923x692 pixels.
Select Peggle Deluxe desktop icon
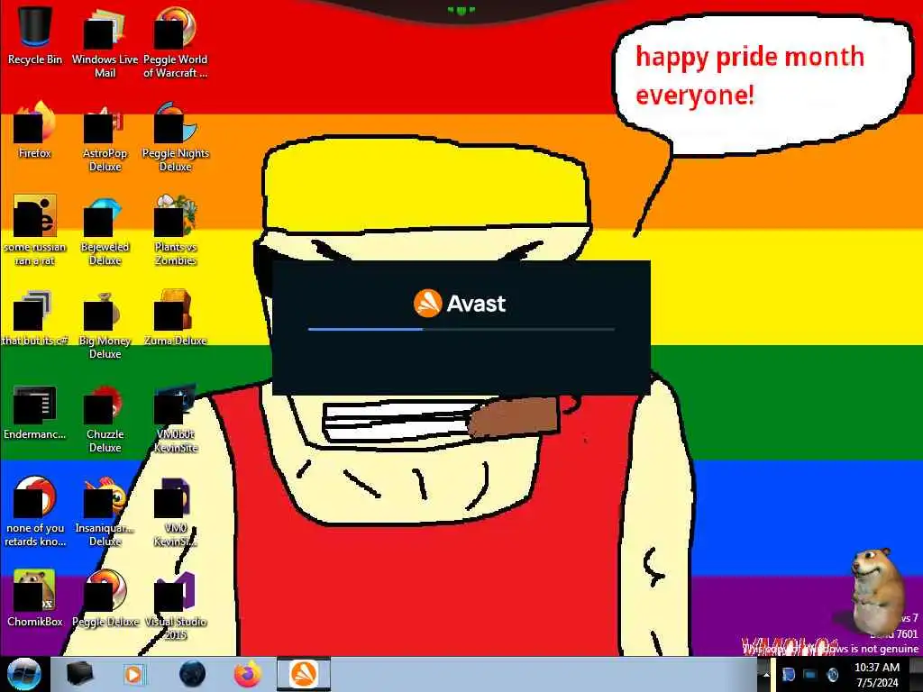pyautogui.click(x=105, y=599)
